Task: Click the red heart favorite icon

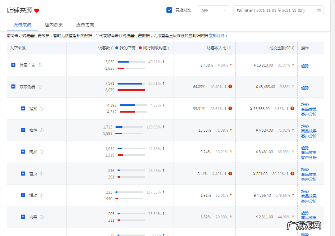Action: [x=37, y=11]
